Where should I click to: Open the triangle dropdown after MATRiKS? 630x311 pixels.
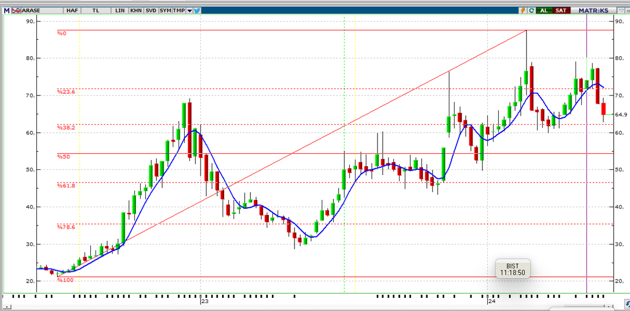[x=621, y=10]
